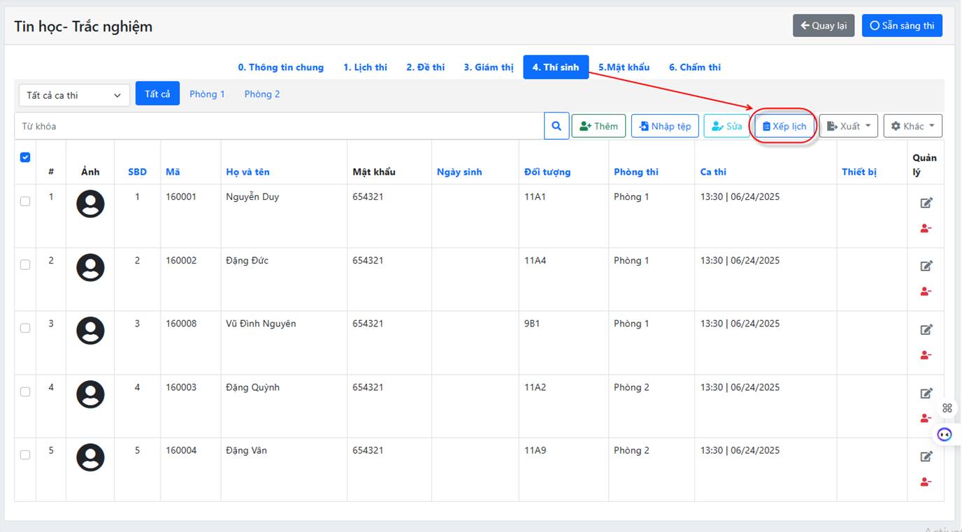
Task: Click avatar photo of Nguyễn Duy
Action: pyautogui.click(x=90, y=204)
